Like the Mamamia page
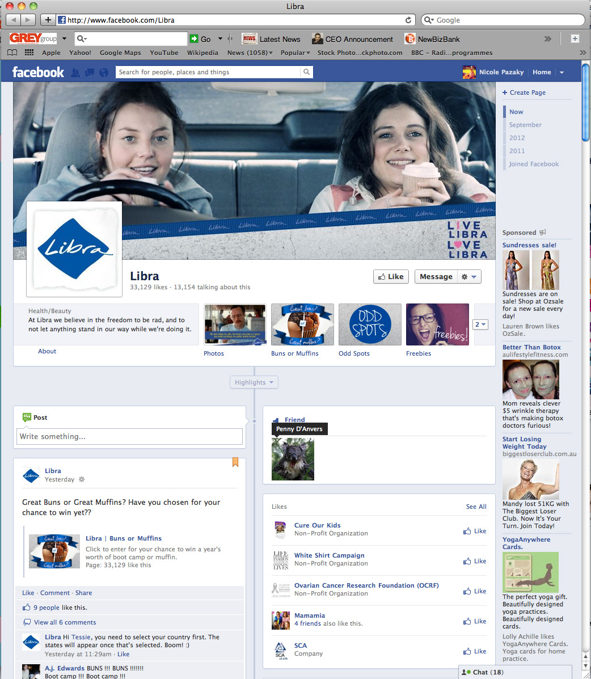The width and height of the screenshot is (591, 679). (475, 621)
